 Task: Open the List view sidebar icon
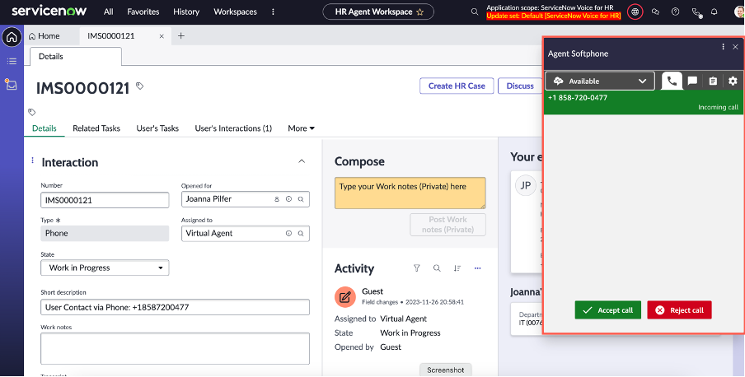pyautogui.click(x=12, y=61)
